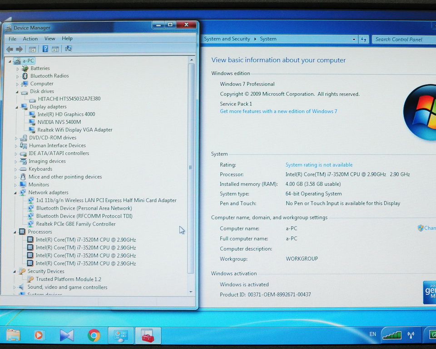
Task: Click the Show/Hide Console Tree toolbar icon
Action: coord(32,49)
